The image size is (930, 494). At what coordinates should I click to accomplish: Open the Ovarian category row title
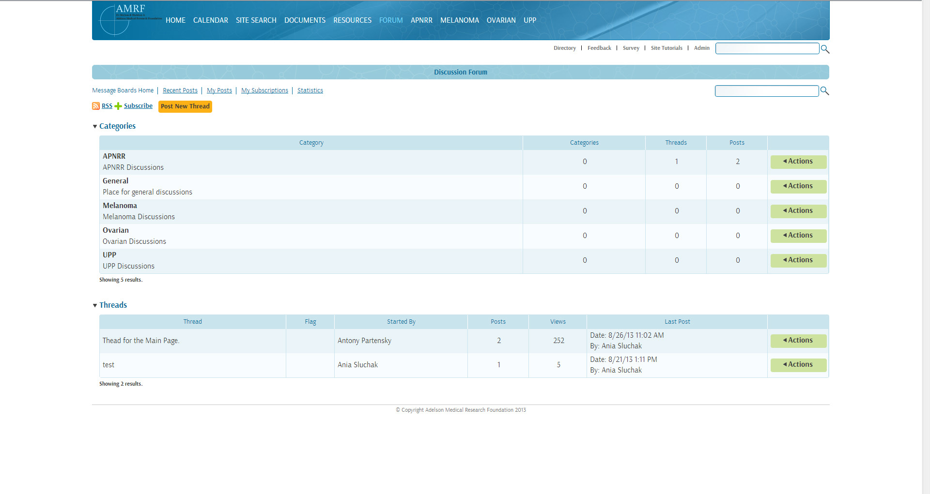point(116,230)
